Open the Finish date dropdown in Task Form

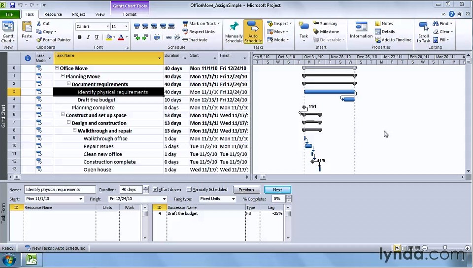coord(164,199)
